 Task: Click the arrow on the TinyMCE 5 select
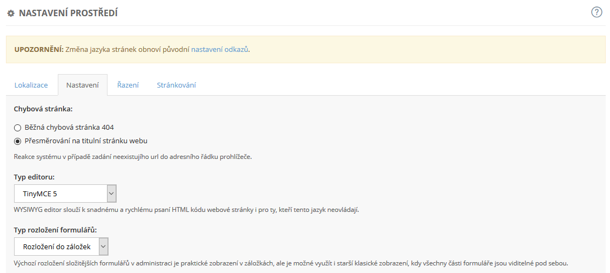tap(111, 193)
